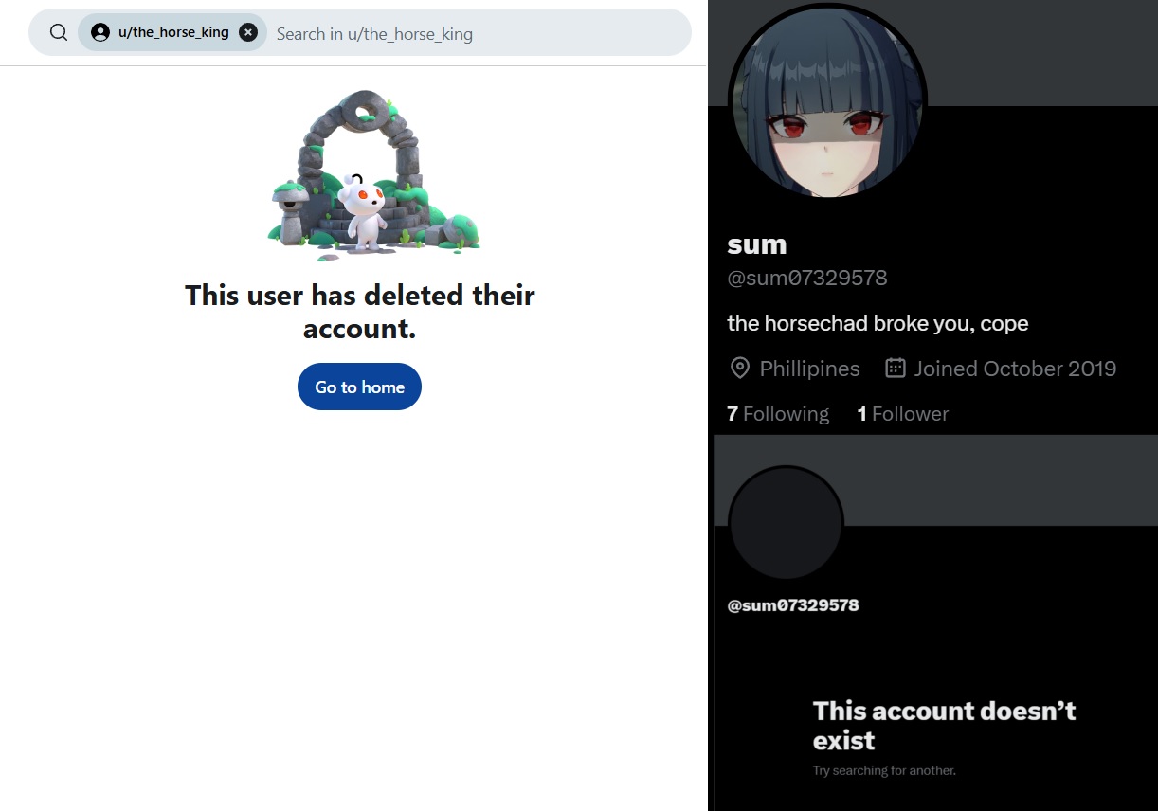Click the Go to home button
The height and width of the screenshot is (811, 1158).
click(359, 387)
